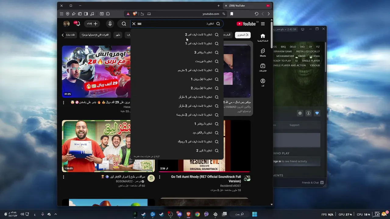Image resolution: width=390 pixels, height=219 pixels.
Task: Click Sign in link in Steam friend activity
Action: pos(277,162)
